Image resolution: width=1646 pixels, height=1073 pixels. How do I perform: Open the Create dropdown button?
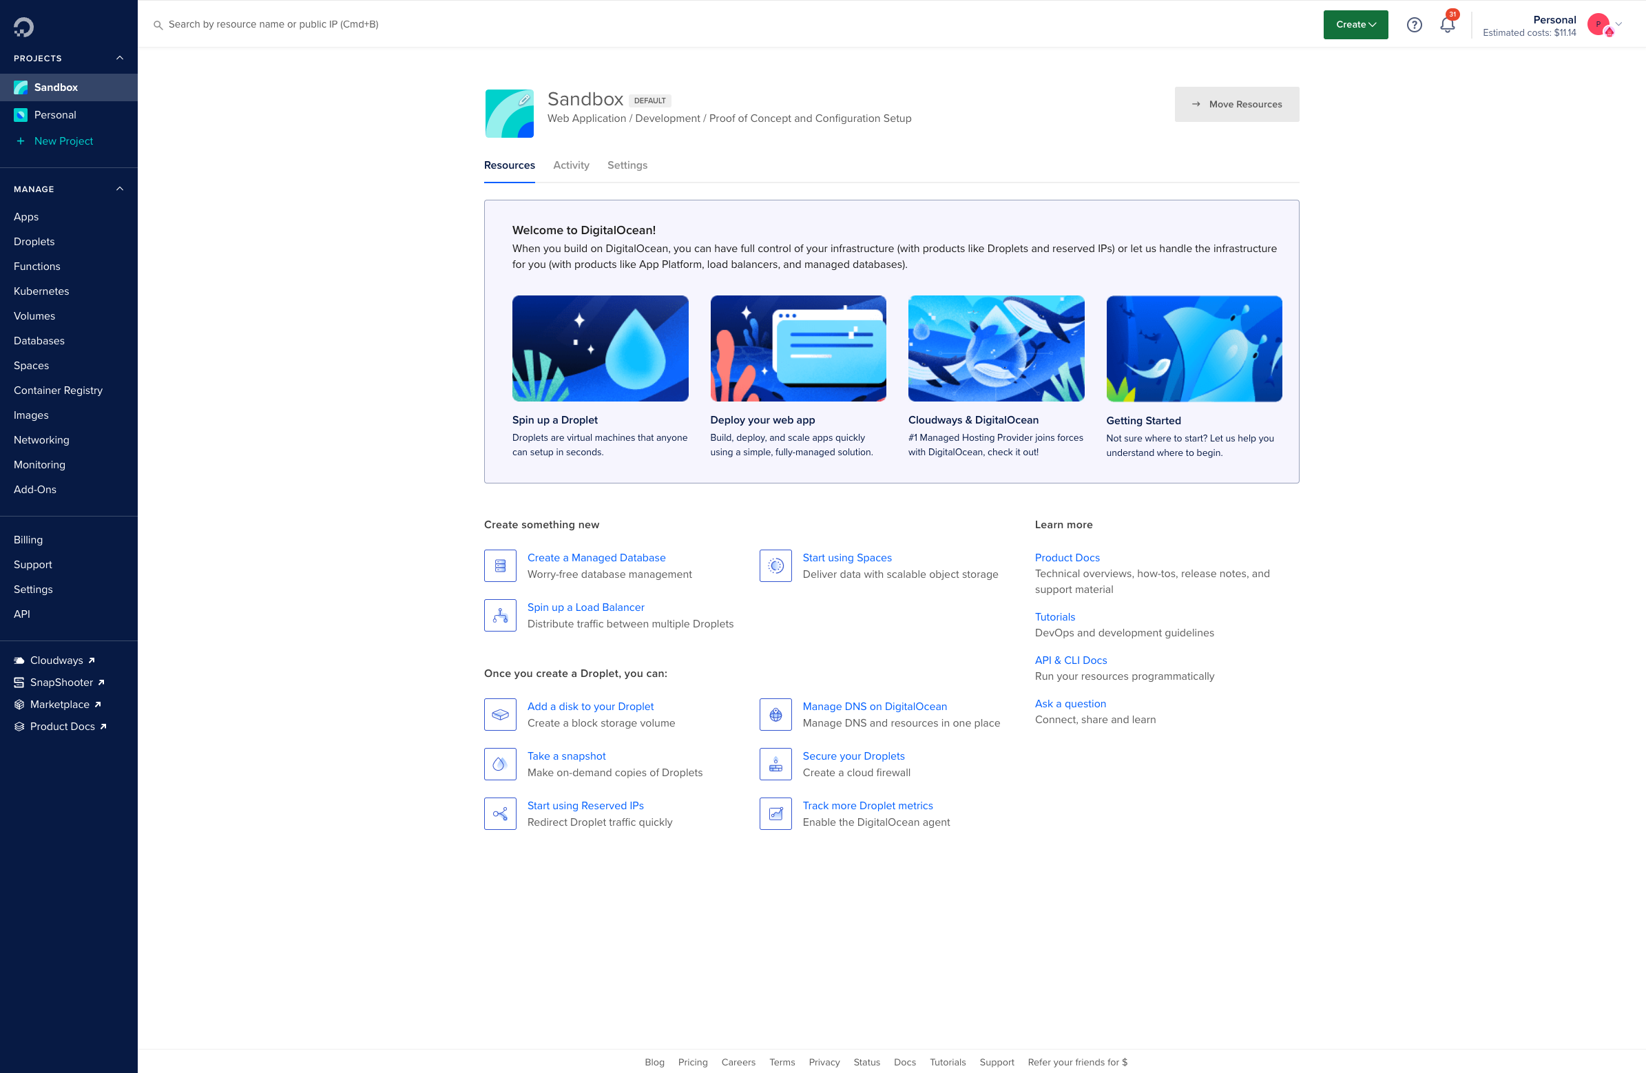coord(1355,25)
